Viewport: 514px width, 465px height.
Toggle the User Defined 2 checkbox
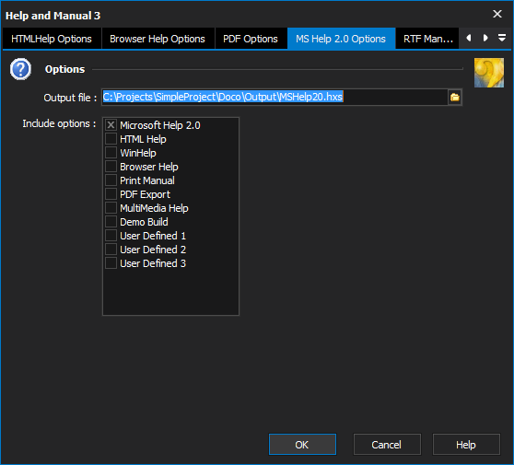[111, 249]
